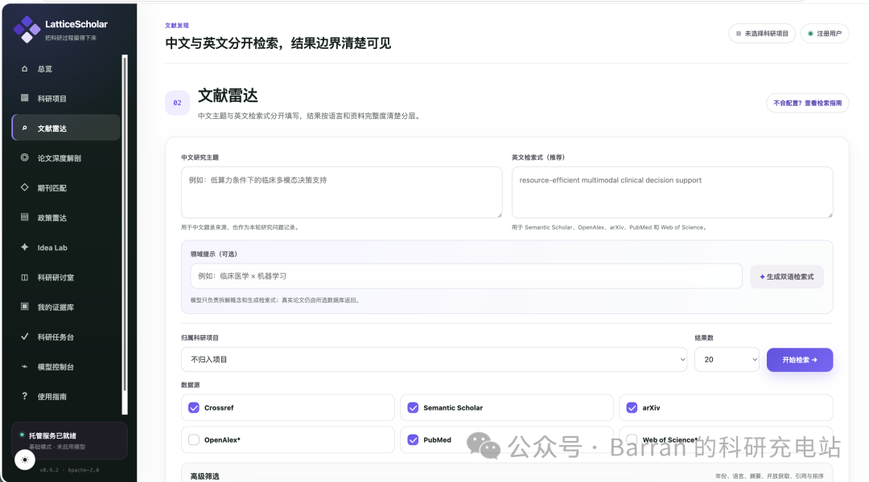
Task: Click the 托管服务已就绪 status card
Action: (69, 440)
